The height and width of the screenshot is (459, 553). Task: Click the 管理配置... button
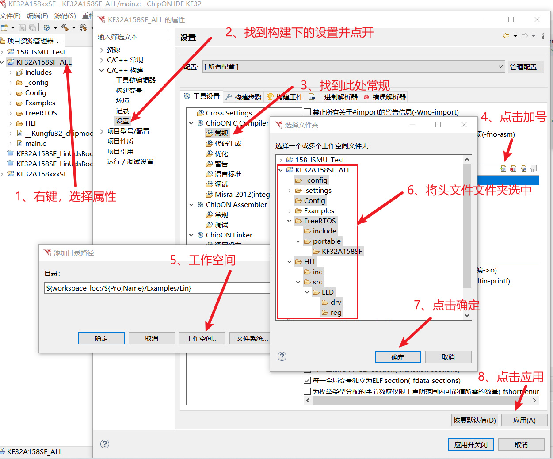[526, 67]
